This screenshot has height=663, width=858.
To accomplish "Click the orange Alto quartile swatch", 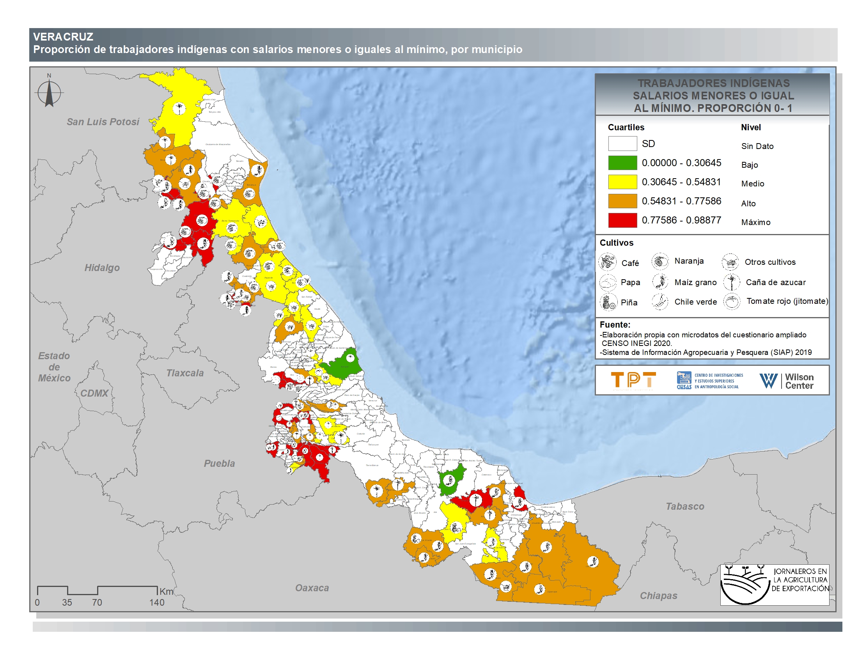I will coord(622,201).
